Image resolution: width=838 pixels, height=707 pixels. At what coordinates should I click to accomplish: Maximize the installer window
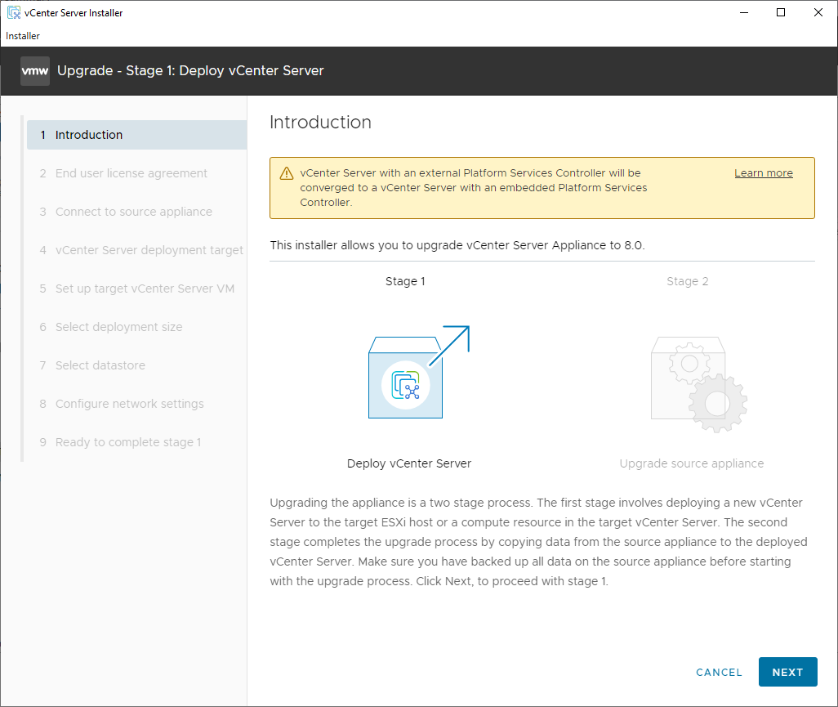click(781, 12)
